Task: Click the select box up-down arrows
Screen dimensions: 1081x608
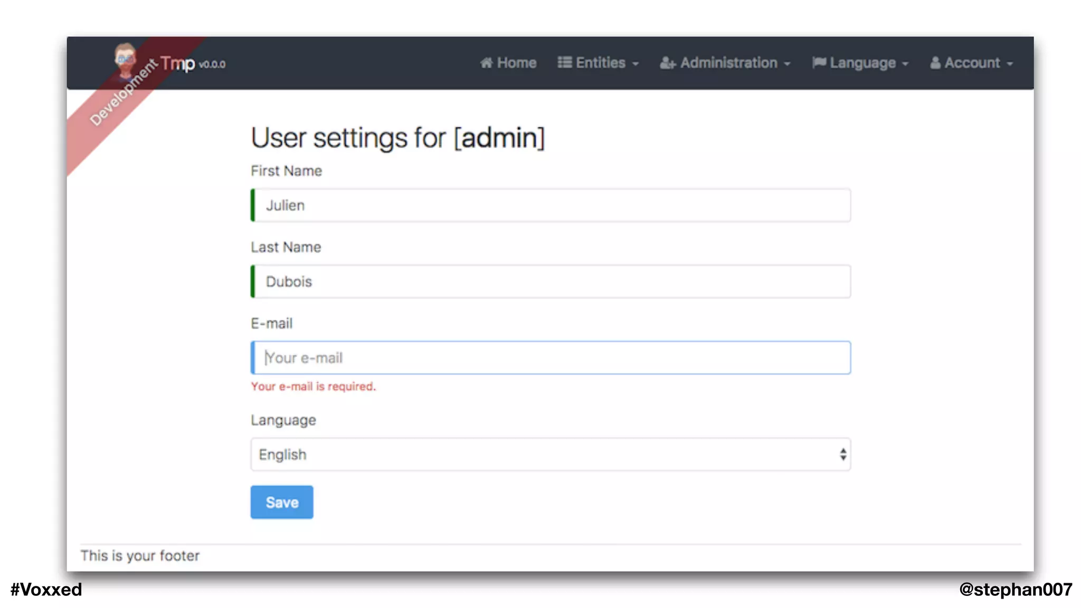Action: coord(843,454)
